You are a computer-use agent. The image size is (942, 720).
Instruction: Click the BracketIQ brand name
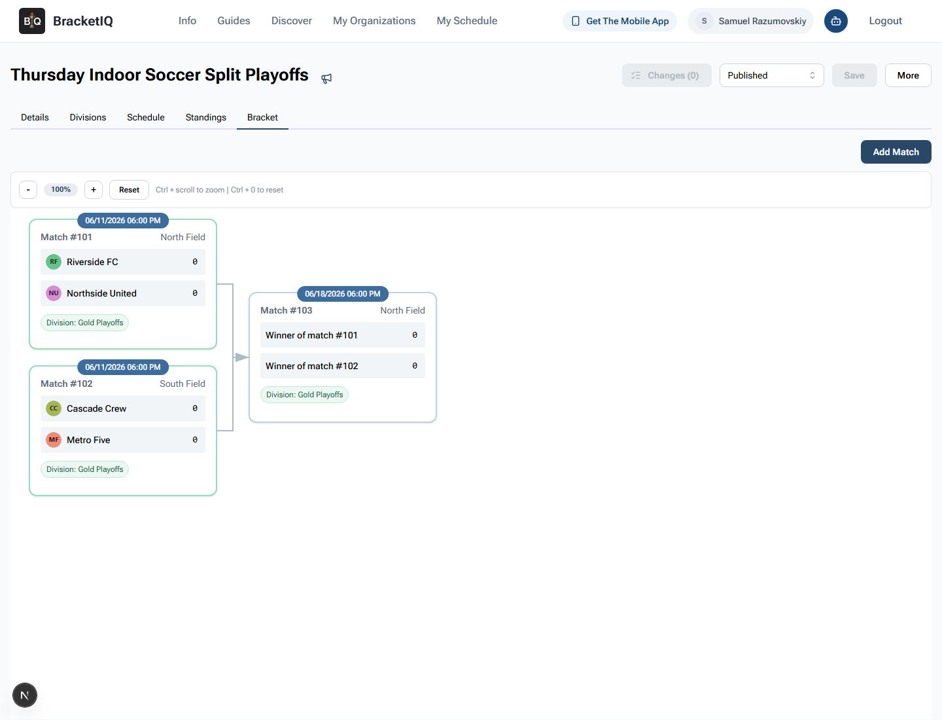pos(83,21)
